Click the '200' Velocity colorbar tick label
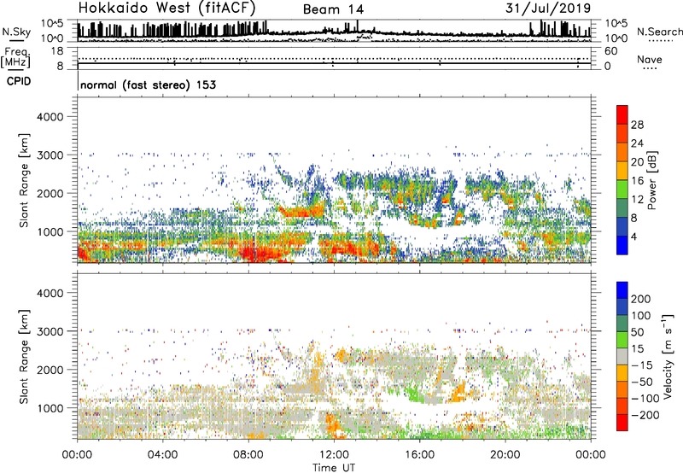Screen dimensions: 683x473 (x=641, y=299)
